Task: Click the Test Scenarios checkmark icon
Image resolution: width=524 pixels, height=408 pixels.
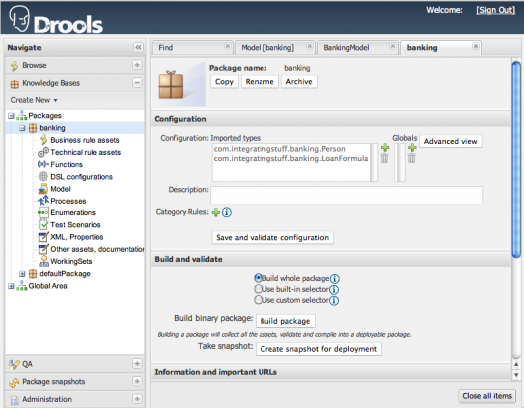Action: (x=44, y=224)
